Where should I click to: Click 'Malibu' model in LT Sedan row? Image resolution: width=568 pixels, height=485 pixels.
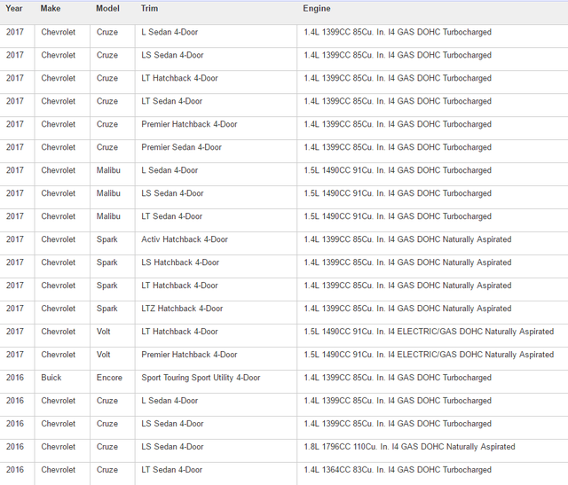(x=108, y=216)
